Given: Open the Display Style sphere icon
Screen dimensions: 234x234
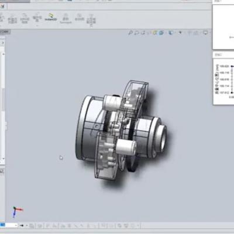Looking at the screenshot, I should 171,33.
